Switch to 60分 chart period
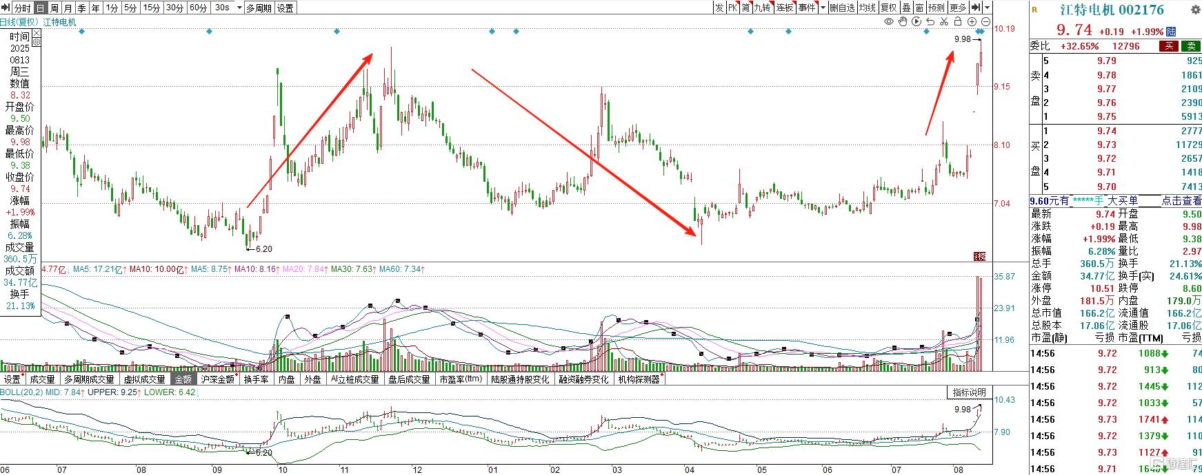The height and width of the screenshot is (475, 1202). tap(199, 8)
